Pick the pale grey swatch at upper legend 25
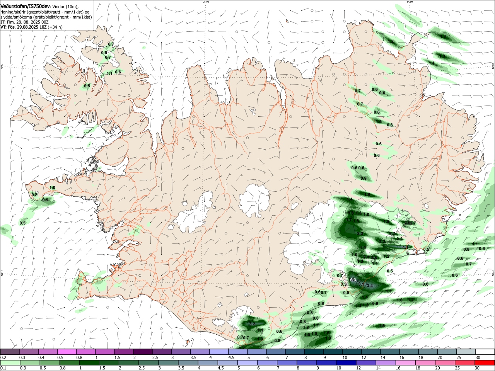The image size is (495, 371). 466,352
